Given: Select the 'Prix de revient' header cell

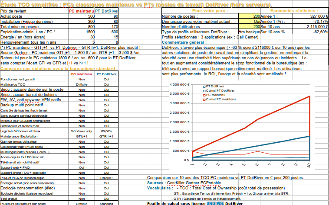Looking at the screenshot, I should (x=34, y=11).
